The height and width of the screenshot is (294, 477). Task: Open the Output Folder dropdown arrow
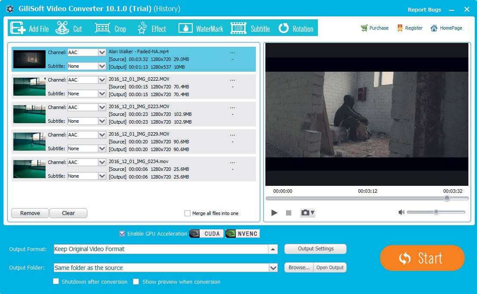[273, 267]
